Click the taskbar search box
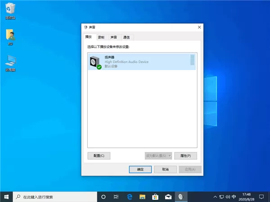 pyautogui.click(x=55, y=197)
